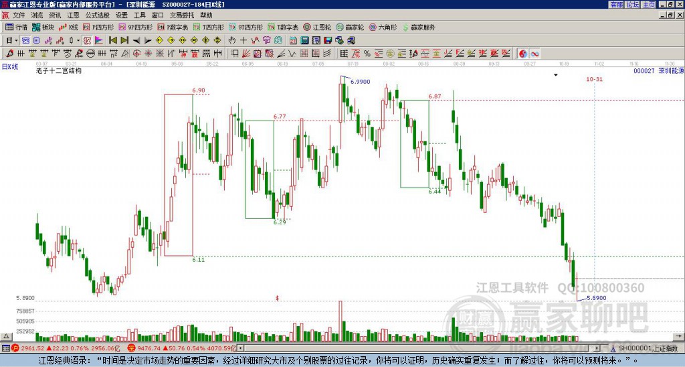Click the 000027 深圳能源 stock label

[x=658, y=70]
